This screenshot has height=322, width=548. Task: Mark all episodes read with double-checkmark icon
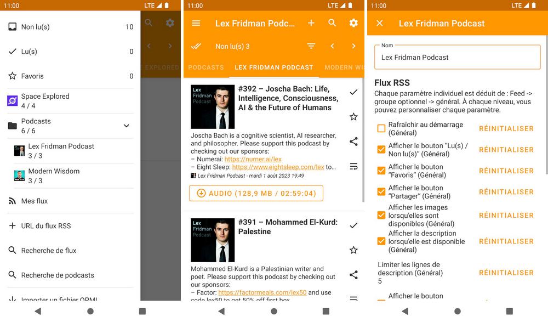click(196, 46)
